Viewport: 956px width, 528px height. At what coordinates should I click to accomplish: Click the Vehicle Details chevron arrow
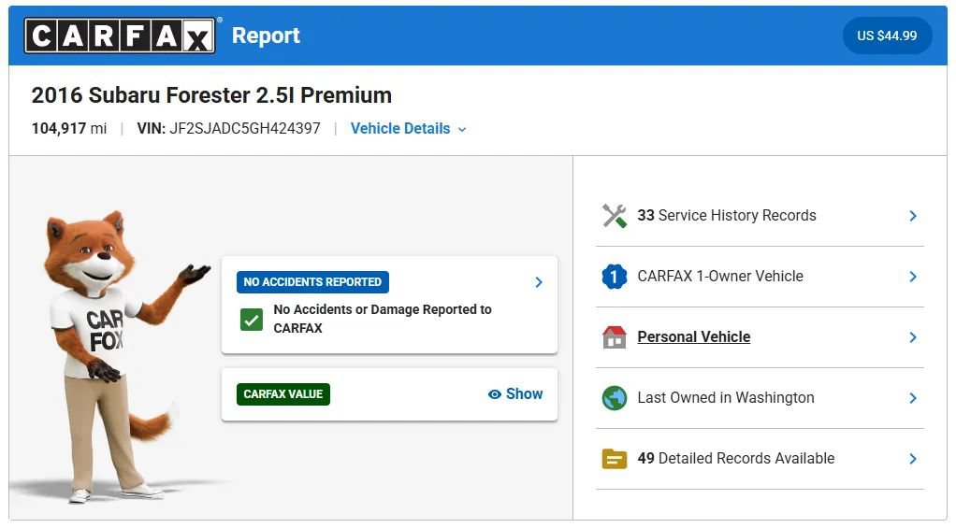462,130
